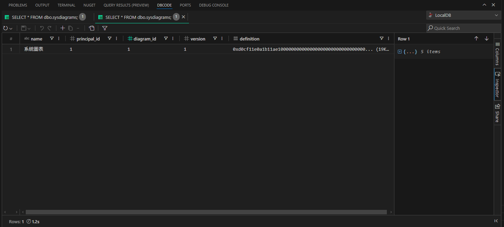Open the version column options menu

coord(222,38)
